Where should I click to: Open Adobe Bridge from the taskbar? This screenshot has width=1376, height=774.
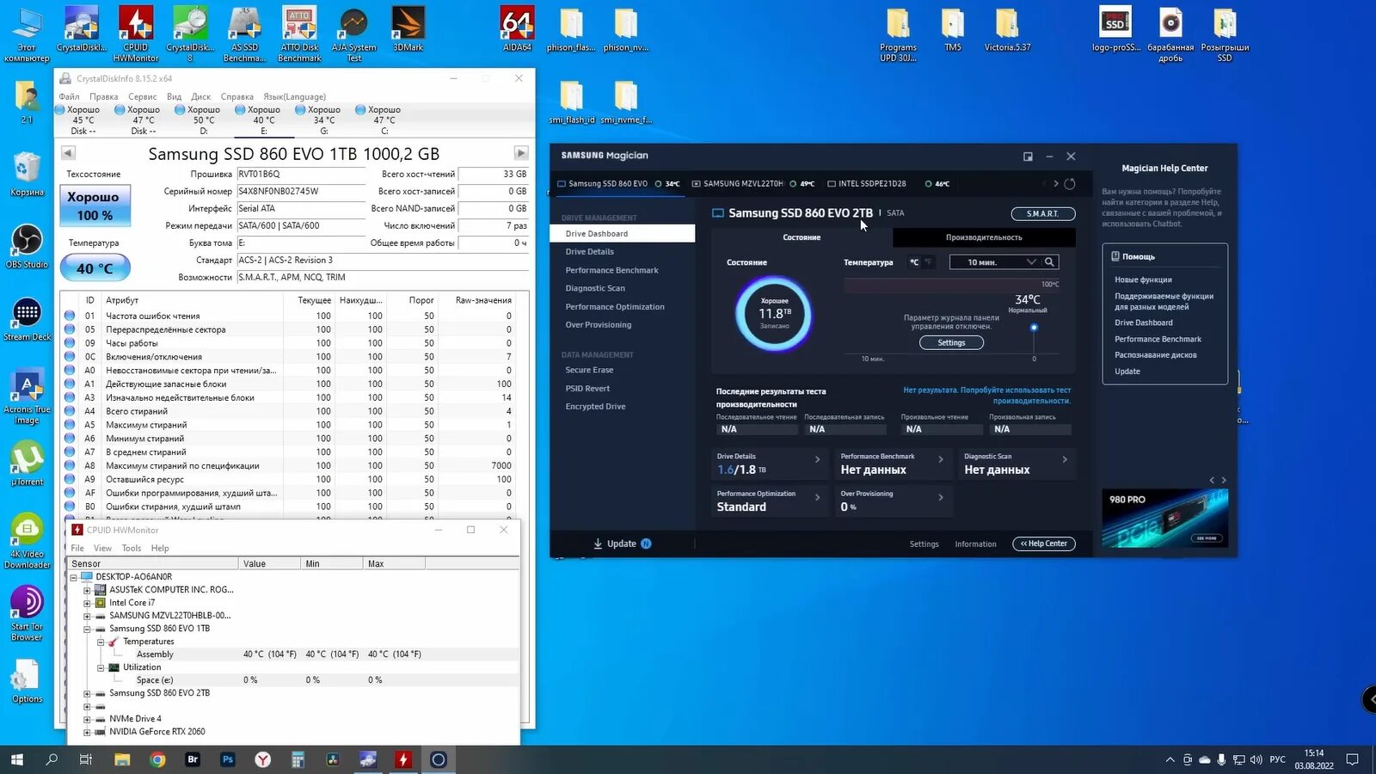point(193,759)
